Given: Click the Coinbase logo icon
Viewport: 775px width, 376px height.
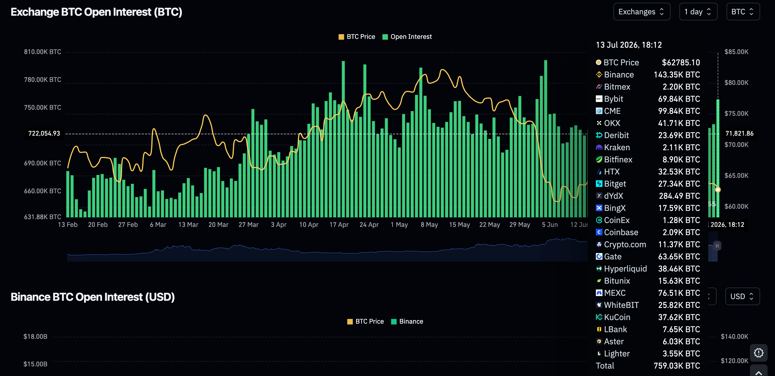Looking at the screenshot, I should pyautogui.click(x=599, y=232).
